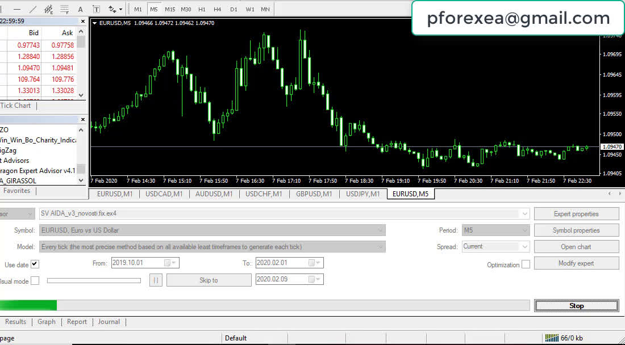
Task: Switch to the GBPUSD,M1 chart tab
Action: click(x=314, y=194)
